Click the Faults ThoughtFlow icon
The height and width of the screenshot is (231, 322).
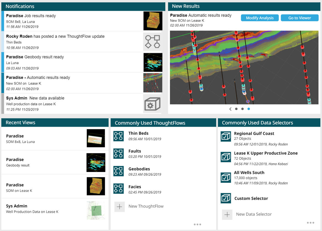(x=119, y=154)
